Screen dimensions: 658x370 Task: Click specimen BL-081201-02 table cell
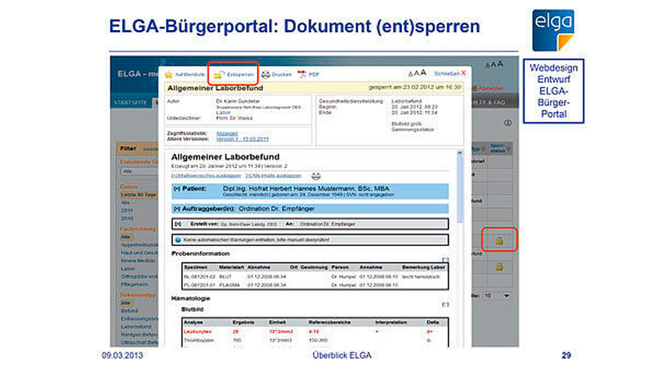pos(199,277)
